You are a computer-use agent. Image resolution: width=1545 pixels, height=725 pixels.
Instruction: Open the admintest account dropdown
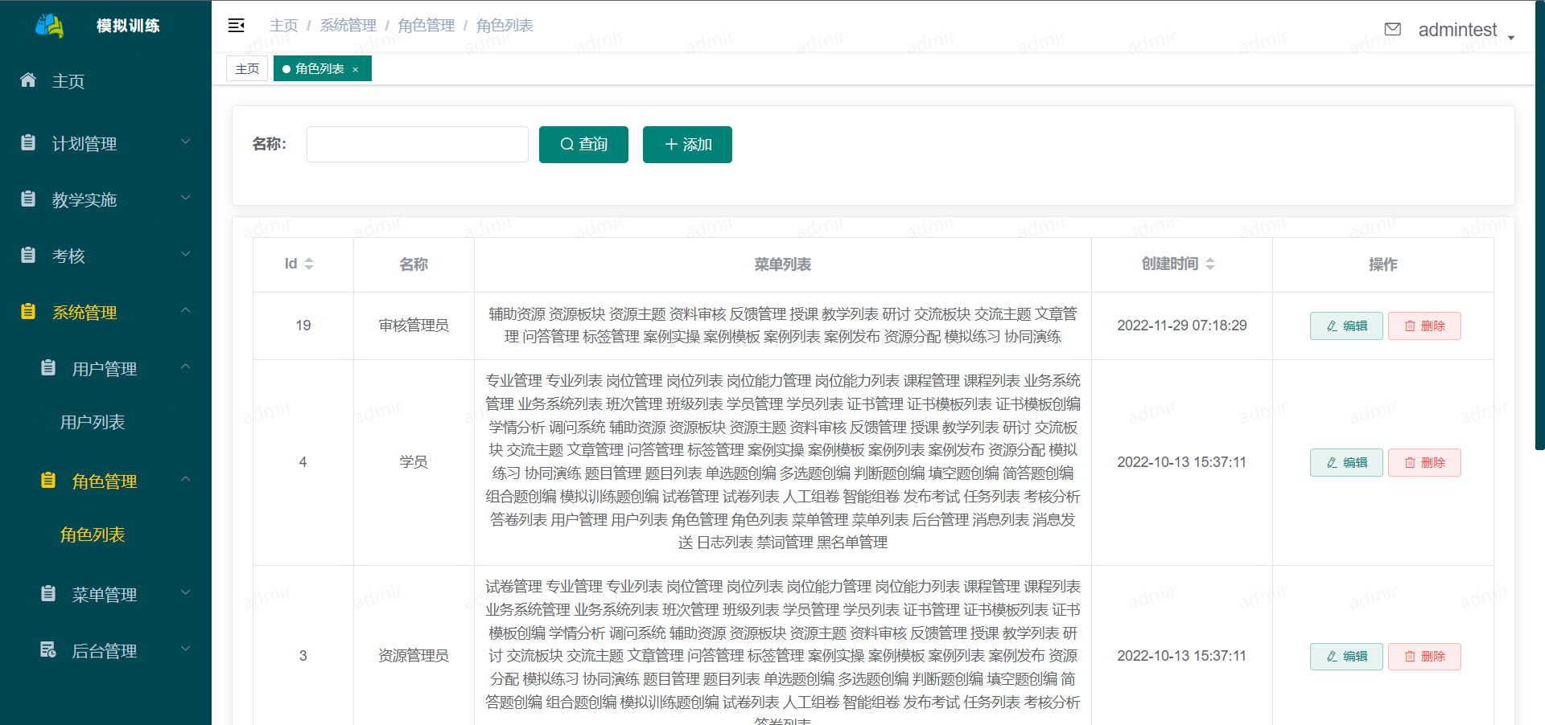tap(1460, 30)
